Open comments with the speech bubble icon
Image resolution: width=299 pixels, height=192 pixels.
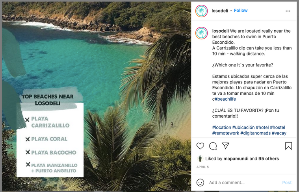point(213,146)
